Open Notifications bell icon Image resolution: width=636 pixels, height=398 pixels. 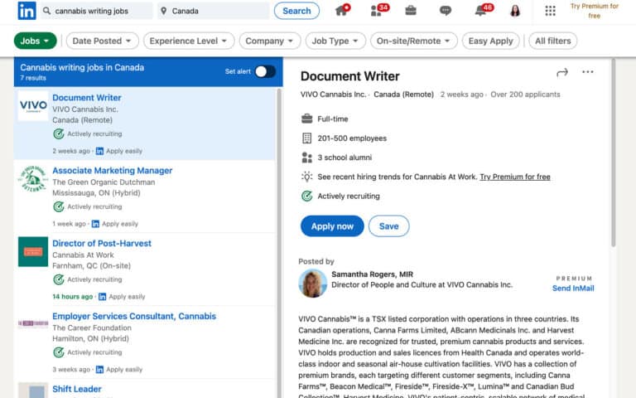[x=480, y=11]
